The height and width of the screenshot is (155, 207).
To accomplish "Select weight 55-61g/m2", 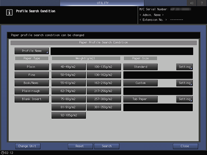I will point(68,83).
